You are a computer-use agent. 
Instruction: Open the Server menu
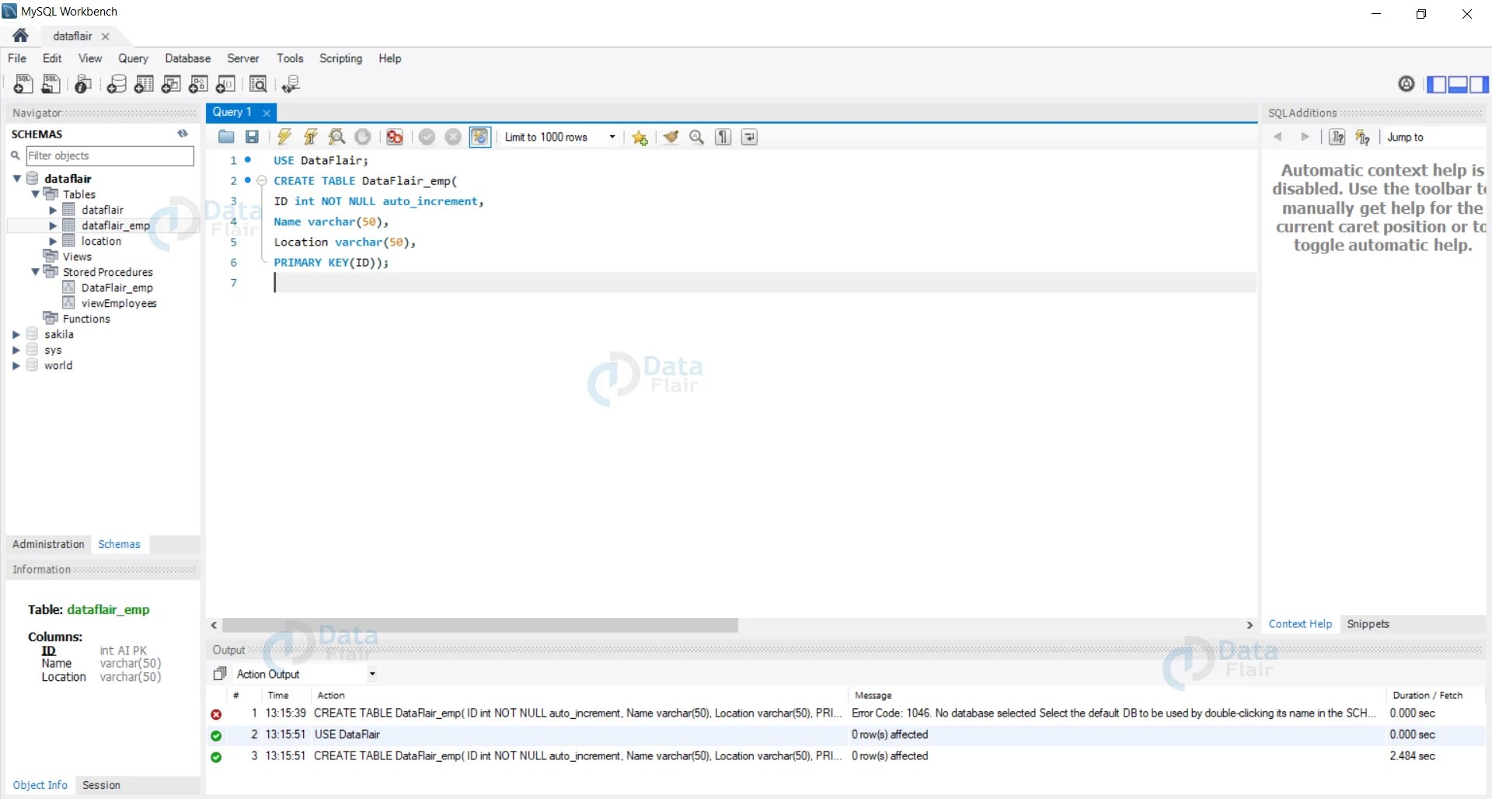[243, 58]
